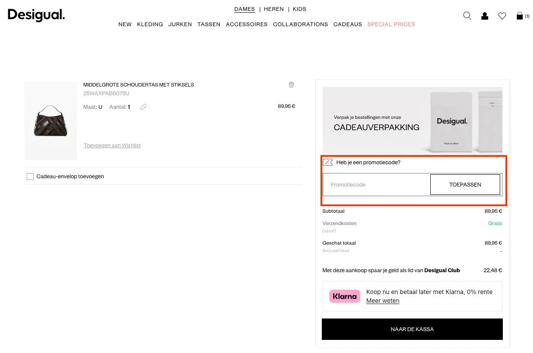The image size is (533, 353).
Task: Switch to the HEREN section
Action: click(x=274, y=9)
